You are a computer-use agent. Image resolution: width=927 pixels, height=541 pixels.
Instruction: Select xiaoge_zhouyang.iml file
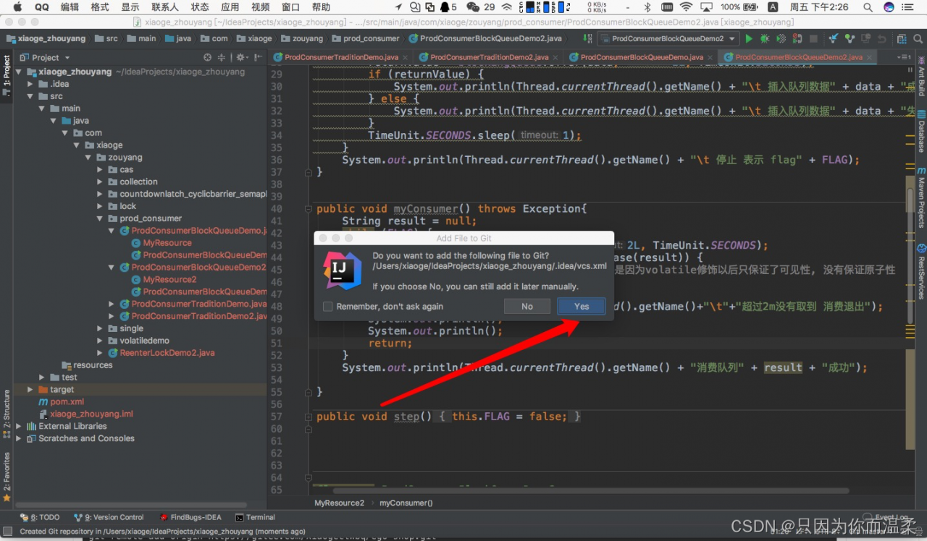click(91, 414)
